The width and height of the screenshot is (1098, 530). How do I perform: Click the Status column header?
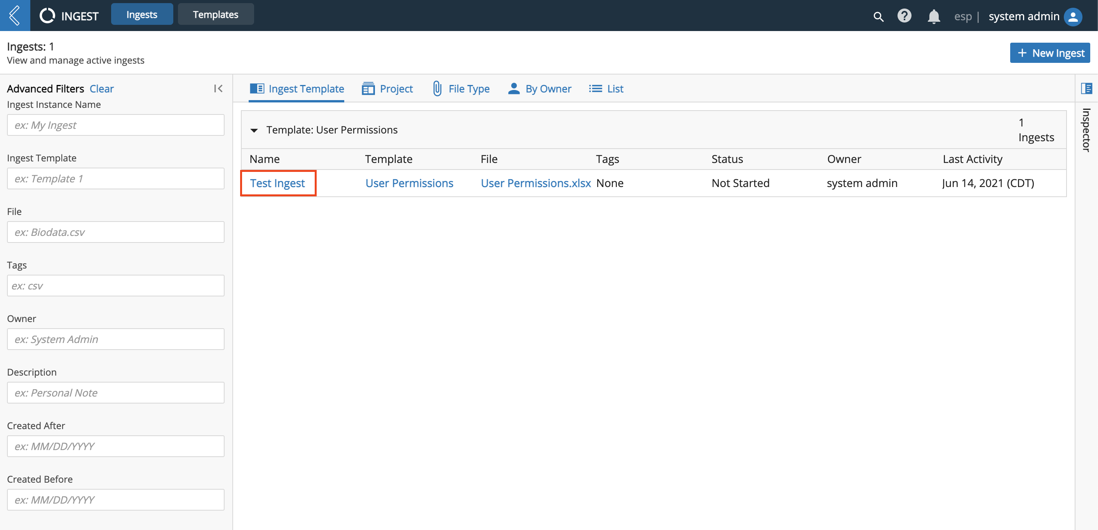[x=727, y=159]
